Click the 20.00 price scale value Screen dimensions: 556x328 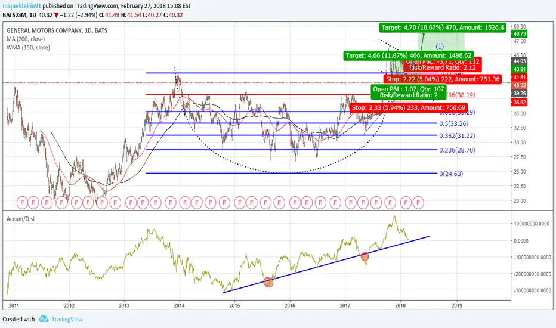click(520, 201)
